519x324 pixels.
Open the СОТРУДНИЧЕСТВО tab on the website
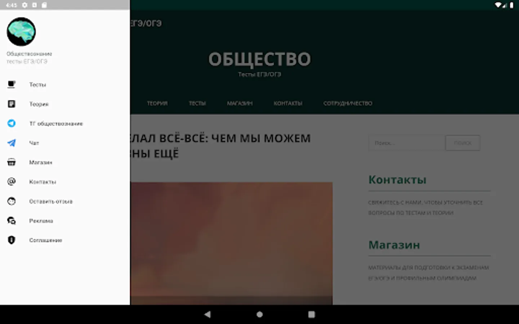coord(348,103)
